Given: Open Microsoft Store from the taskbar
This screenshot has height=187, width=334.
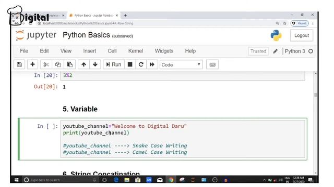Looking at the screenshot, I should [x=138, y=180].
